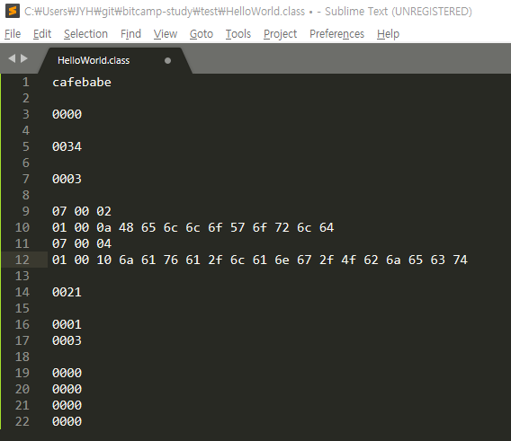Click the Sublime Text app icon

pyautogui.click(x=13, y=11)
